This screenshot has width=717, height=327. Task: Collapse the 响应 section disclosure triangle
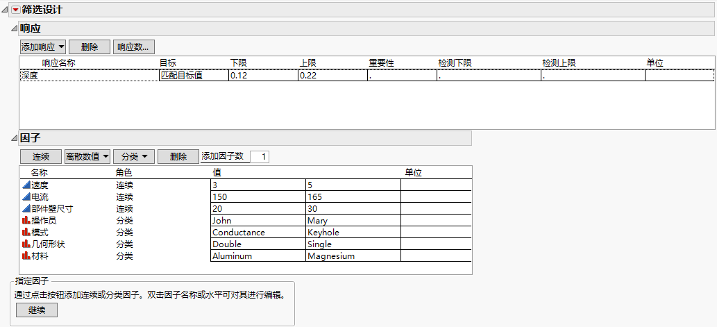pos(14,28)
